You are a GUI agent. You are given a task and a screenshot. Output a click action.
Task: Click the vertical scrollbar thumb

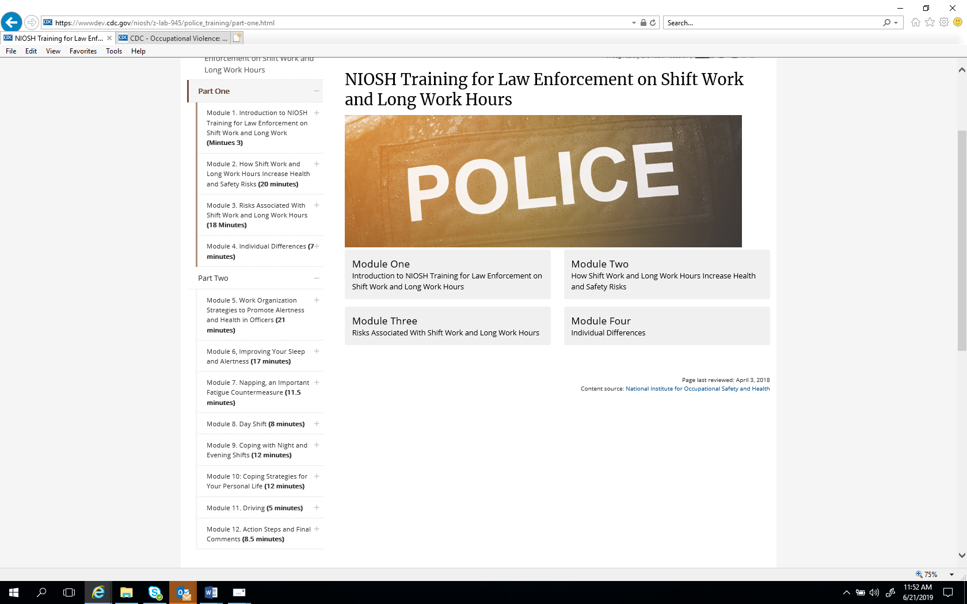coord(962,240)
